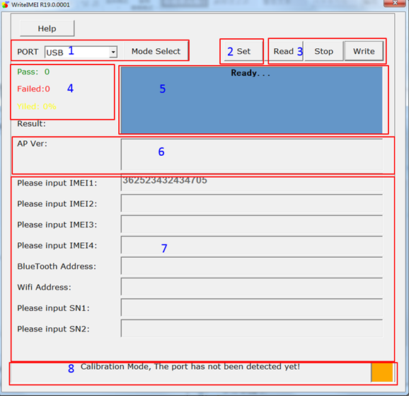Click the 'AP Ver:' label

pyautogui.click(x=32, y=144)
